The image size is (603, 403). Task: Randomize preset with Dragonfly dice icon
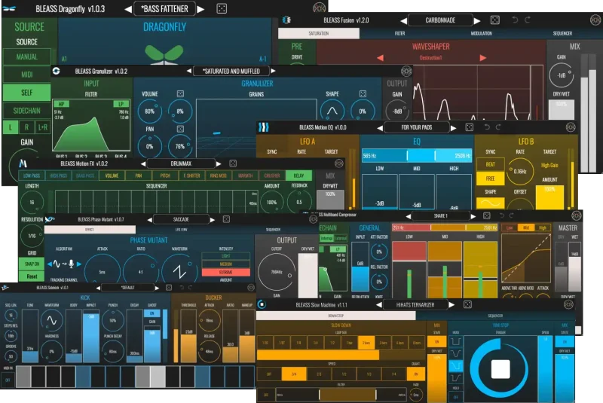pyautogui.click(x=222, y=8)
